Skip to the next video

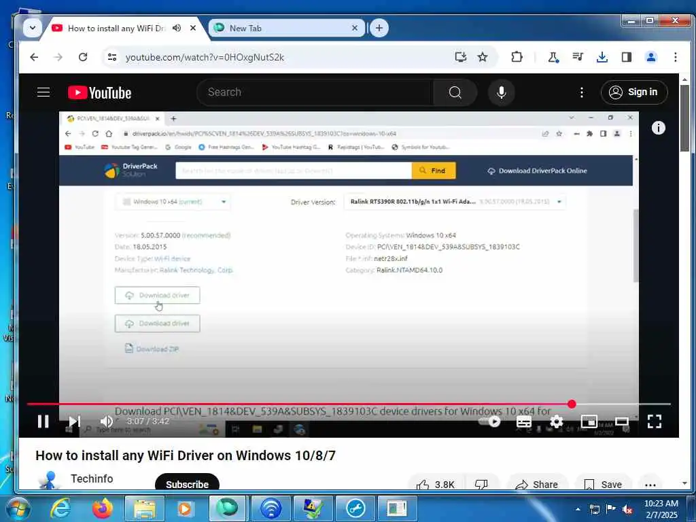coord(75,421)
